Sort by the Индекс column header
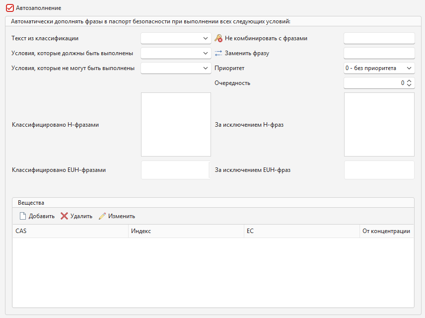This screenshot has width=425, height=318. 186,231
